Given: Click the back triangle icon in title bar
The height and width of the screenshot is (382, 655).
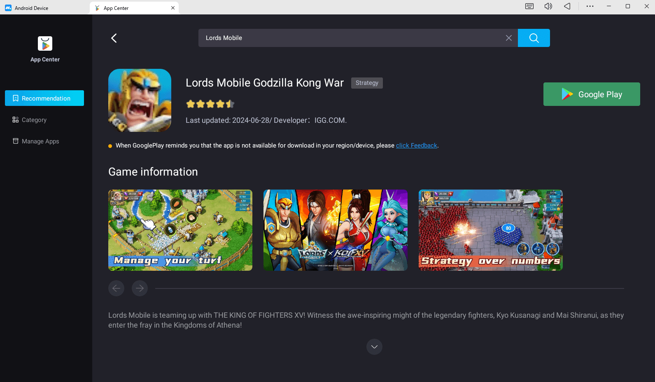Looking at the screenshot, I should (x=567, y=6).
